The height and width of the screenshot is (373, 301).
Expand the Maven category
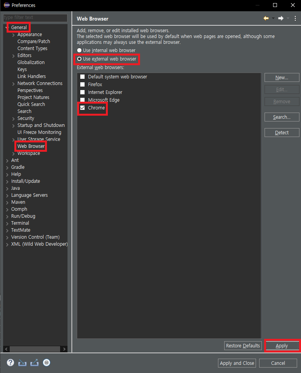point(7,203)
